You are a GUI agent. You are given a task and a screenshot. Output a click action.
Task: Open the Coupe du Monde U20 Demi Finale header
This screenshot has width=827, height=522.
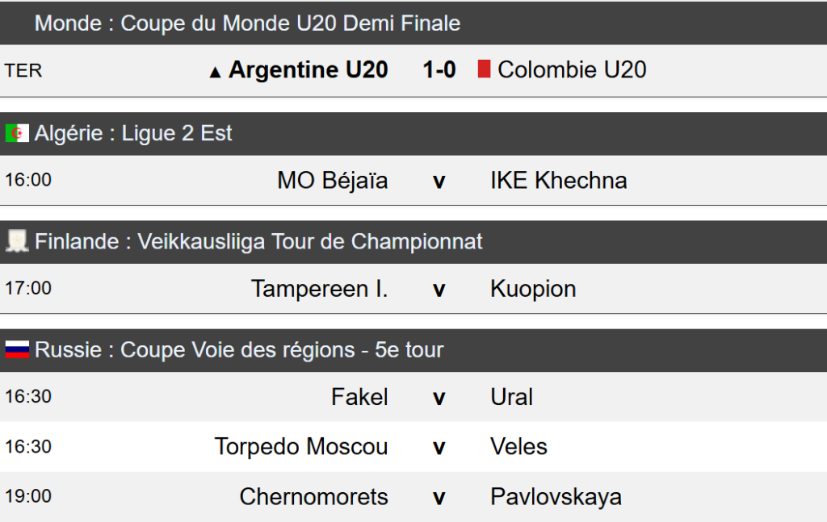tap(247, 23)
